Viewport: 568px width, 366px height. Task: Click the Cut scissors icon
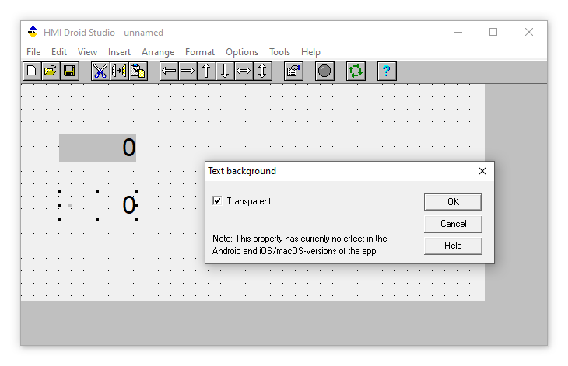tap(100, 71)
